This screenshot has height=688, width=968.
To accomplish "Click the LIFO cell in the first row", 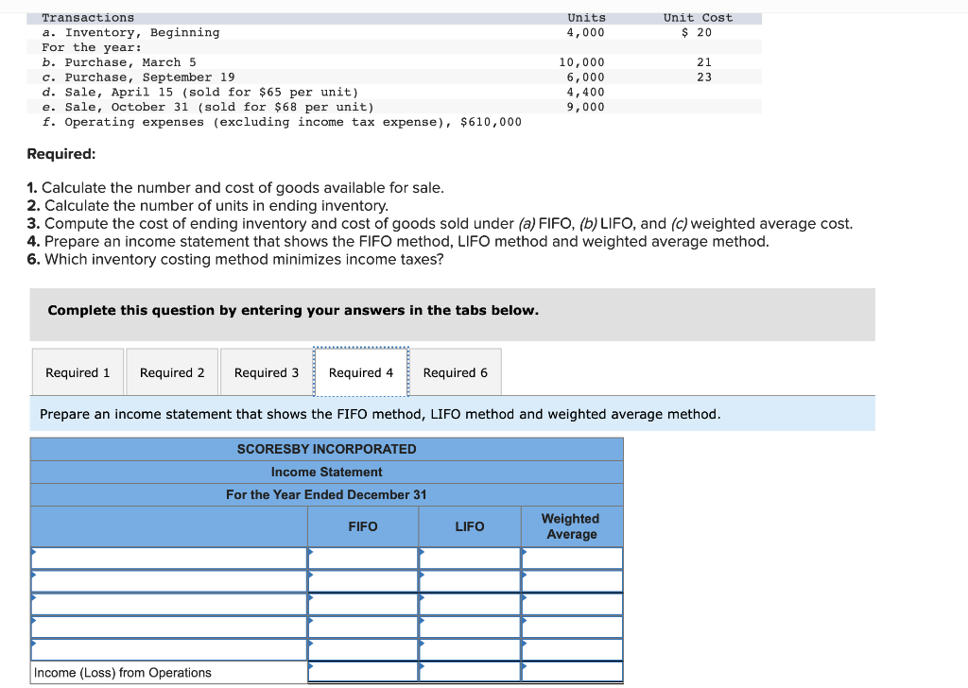I will tap(470, 558).
